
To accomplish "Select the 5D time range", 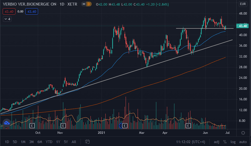I will 15,142.
